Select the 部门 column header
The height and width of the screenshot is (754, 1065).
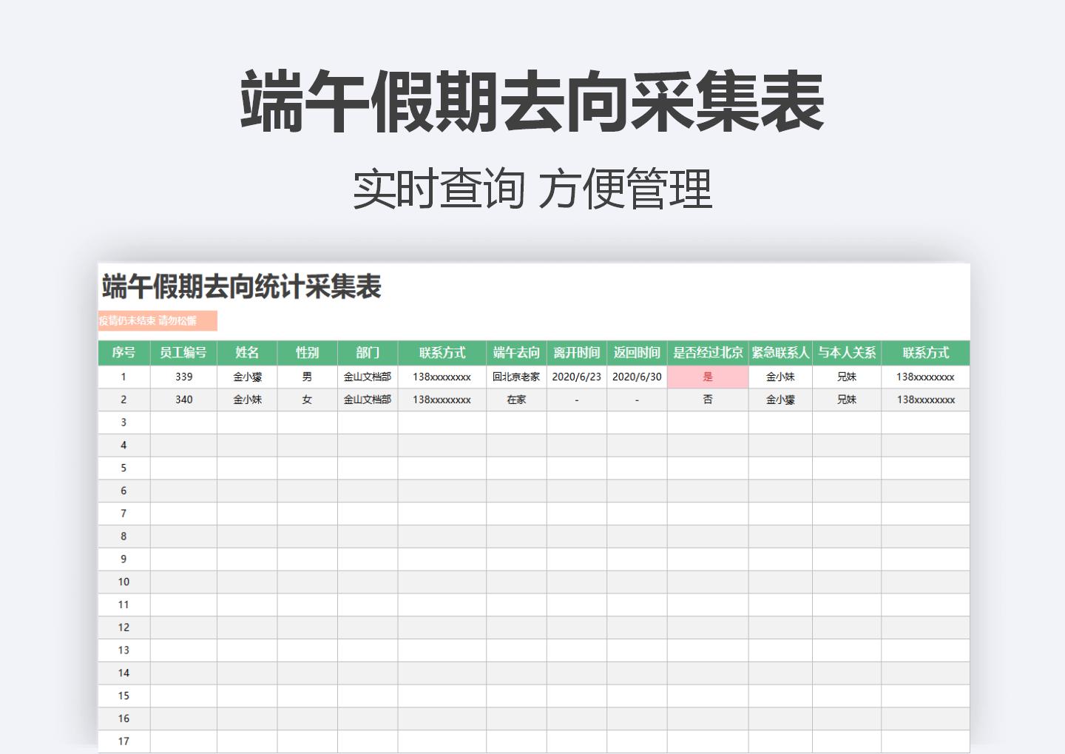click(x=368, y=353)
